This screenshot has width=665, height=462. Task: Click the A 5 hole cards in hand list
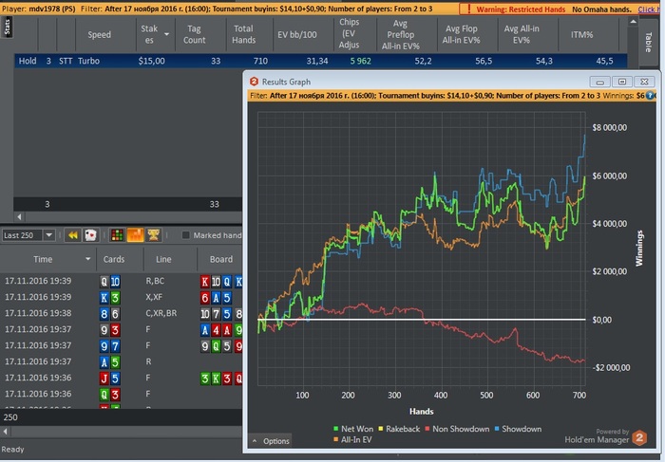110,362
